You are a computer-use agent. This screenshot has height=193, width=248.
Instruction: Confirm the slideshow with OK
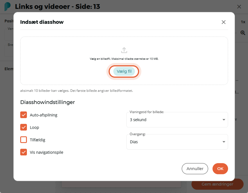(220, 169)
